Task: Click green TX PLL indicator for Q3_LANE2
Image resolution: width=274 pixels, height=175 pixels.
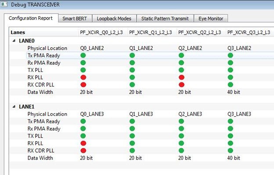Action: tap(231, 70)
